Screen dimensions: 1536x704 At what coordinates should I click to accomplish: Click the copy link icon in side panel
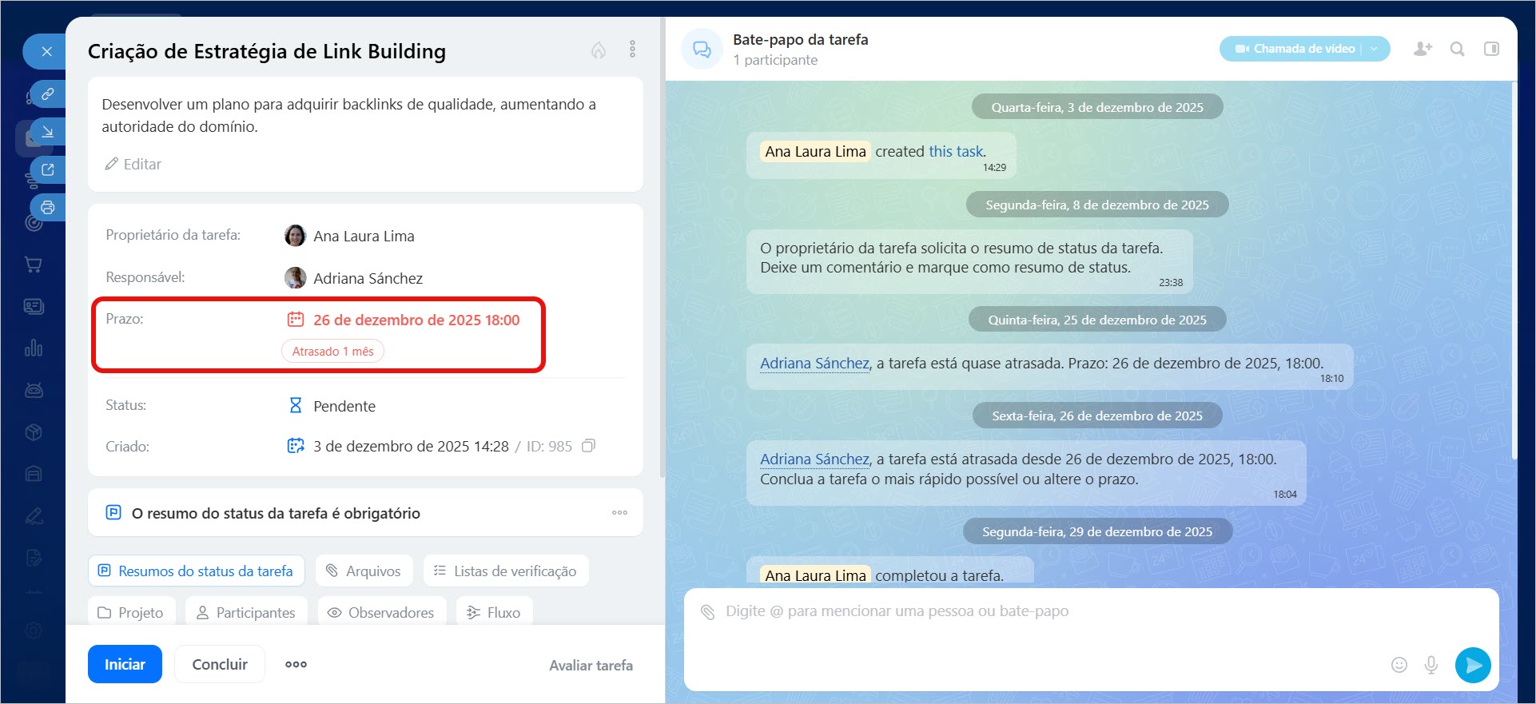pos(48,94)
